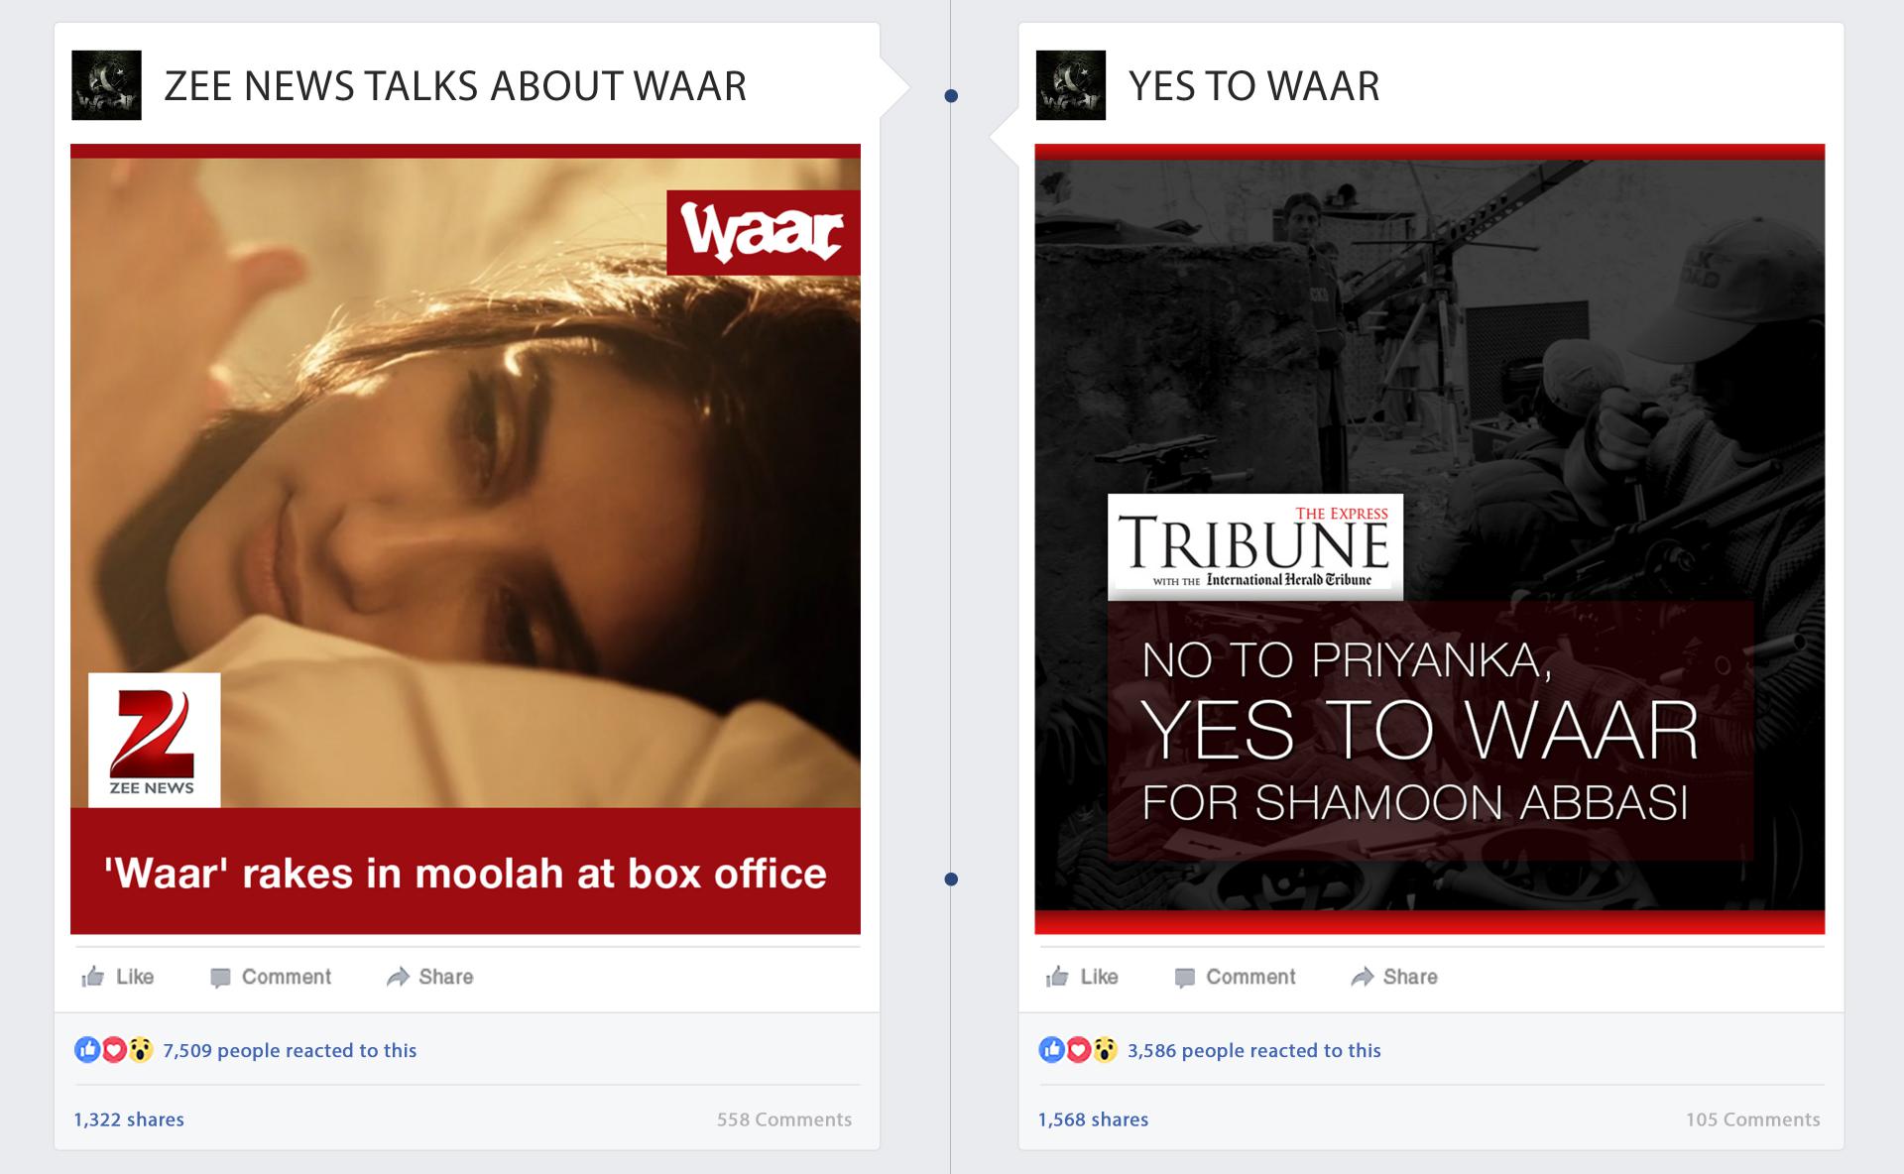Click the Share arrow icon on Zee News post

398,977
